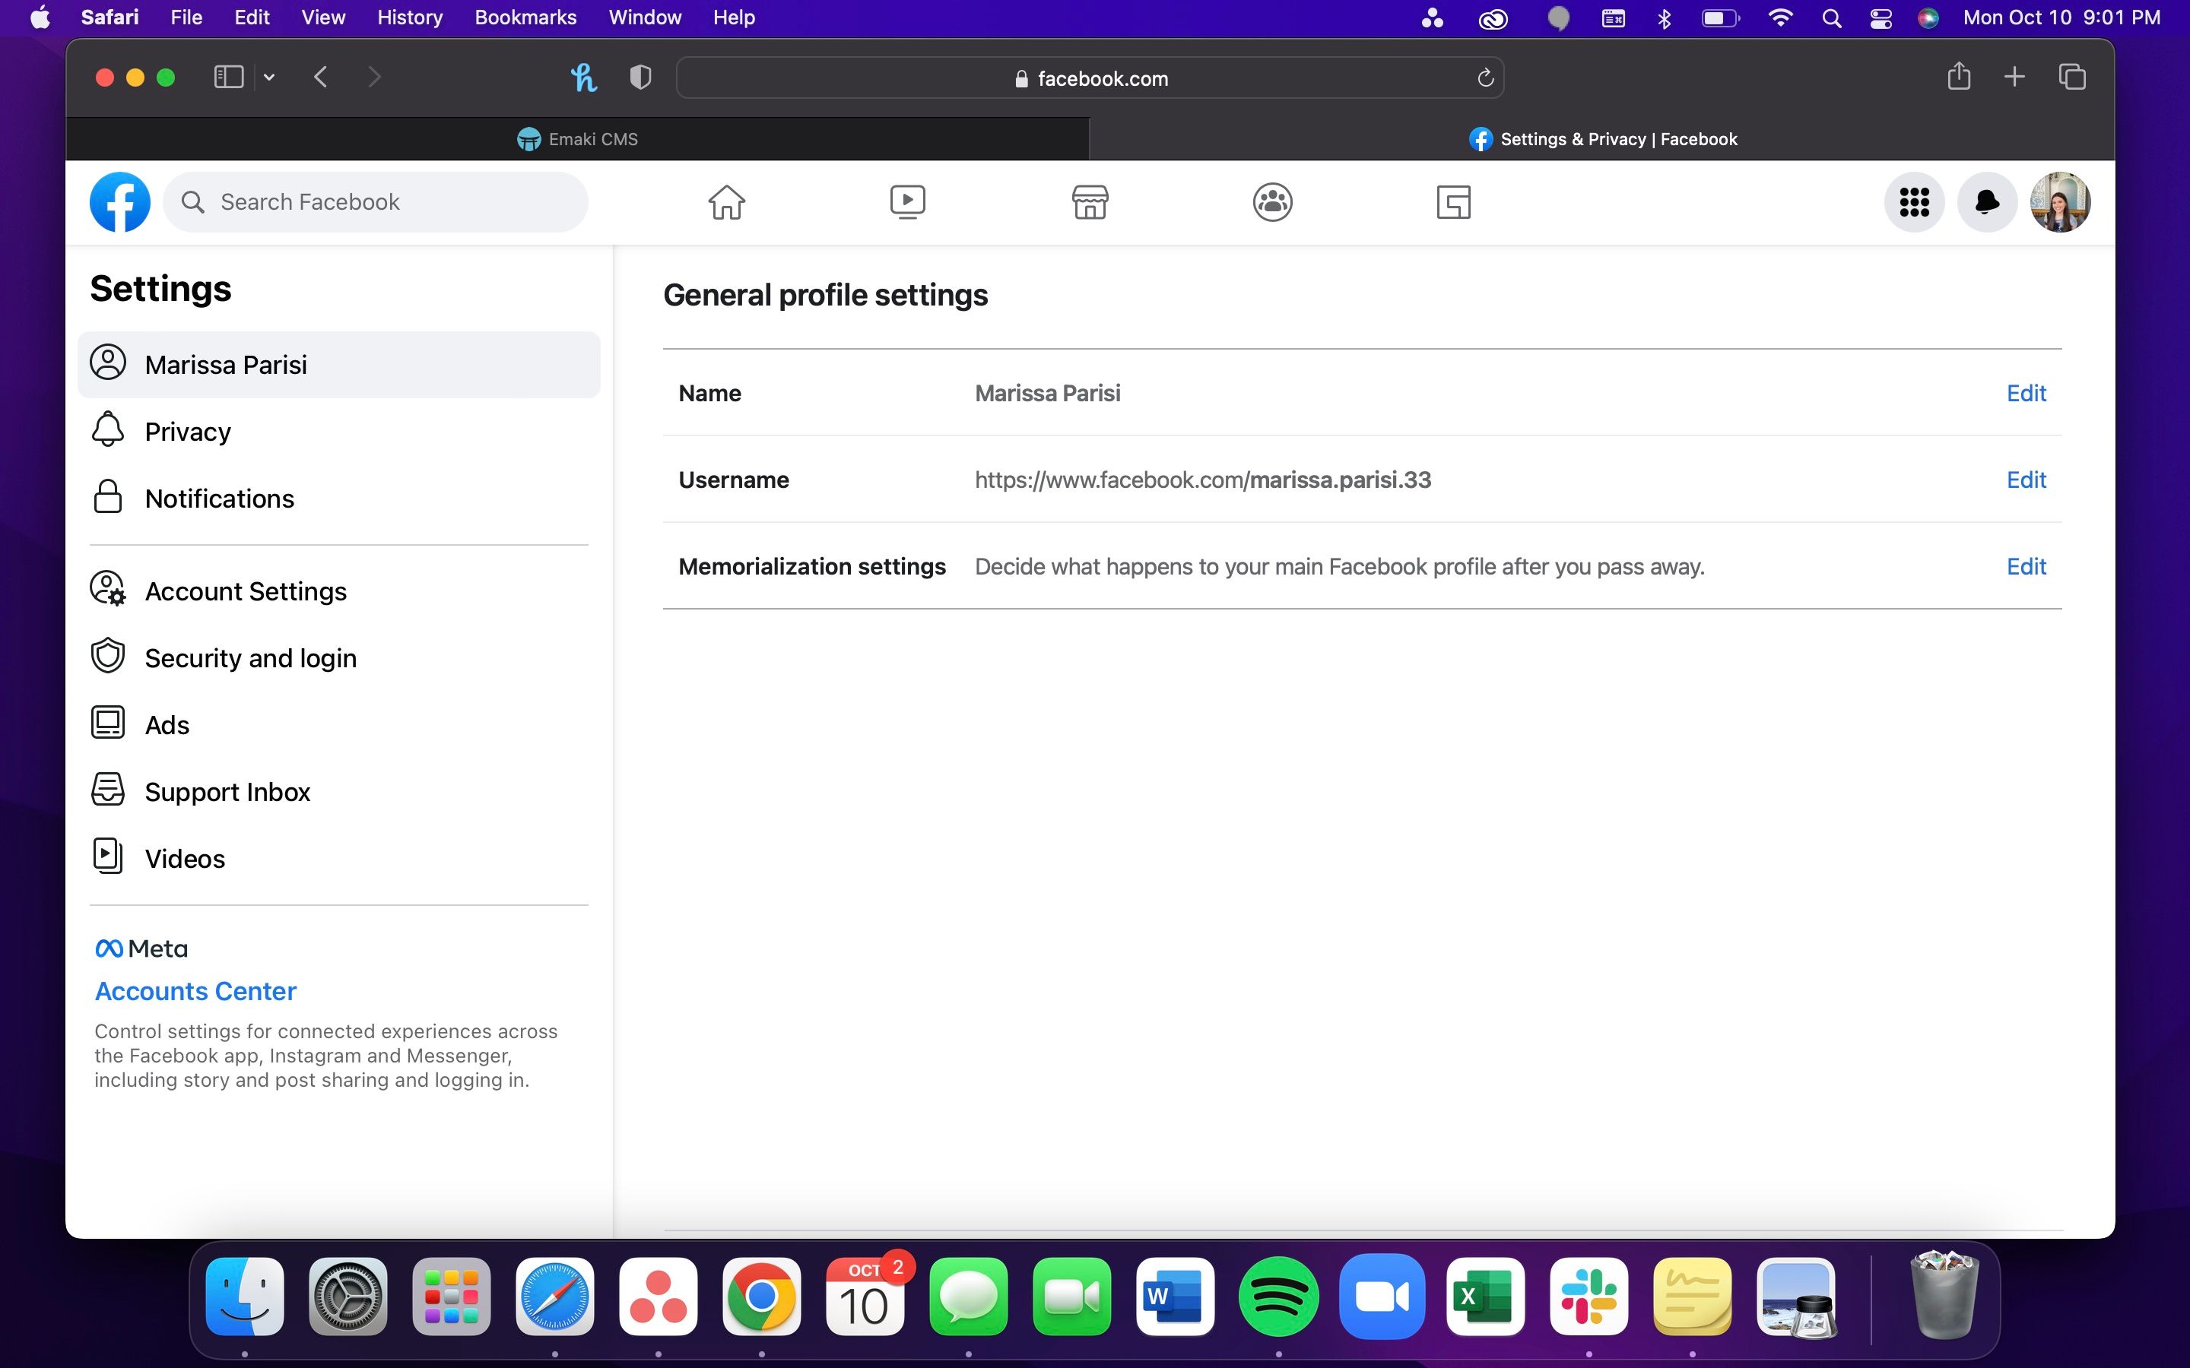The image size is (2190, 1368).
Task: Expand Security and login settings
Action: coord(249,657)
